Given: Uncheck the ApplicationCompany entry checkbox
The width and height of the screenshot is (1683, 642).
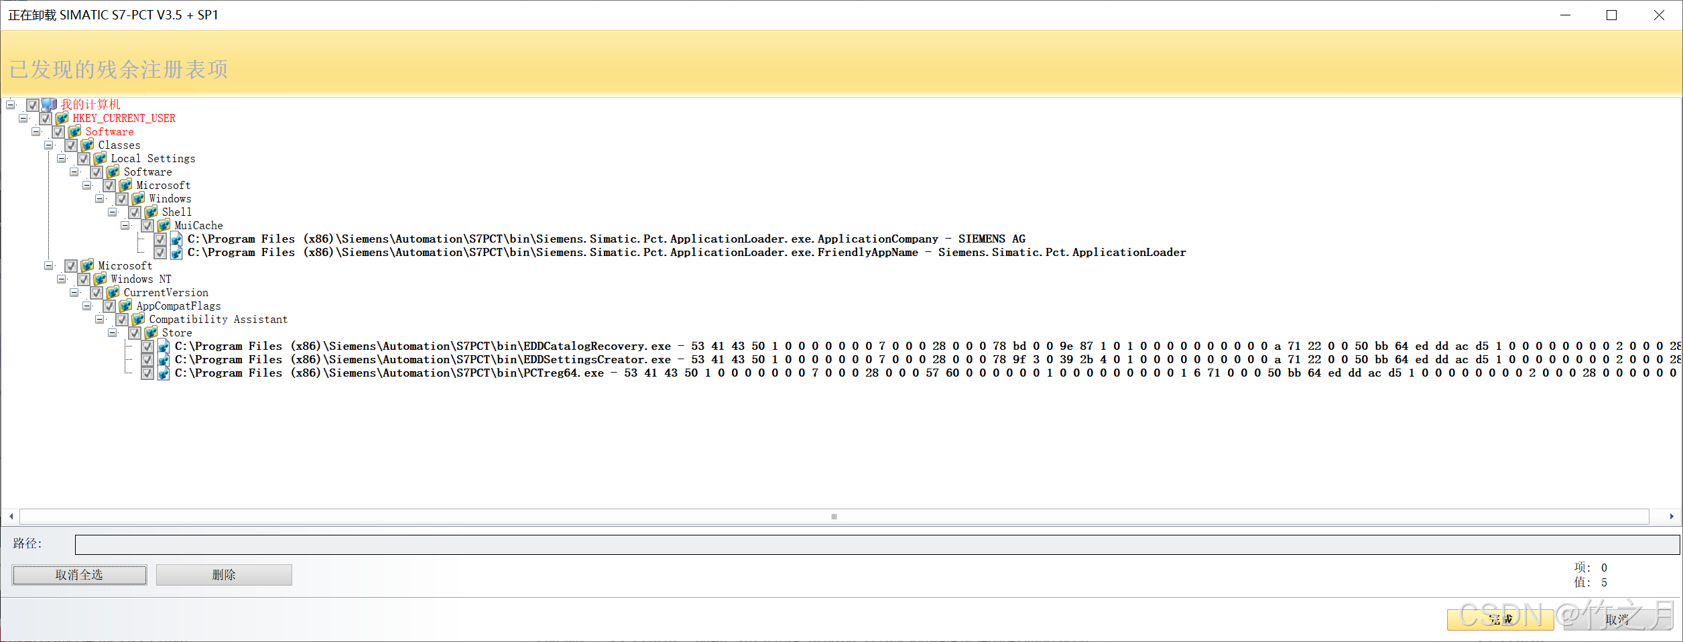Looking at the screenshot, I should tap(160, 239).
